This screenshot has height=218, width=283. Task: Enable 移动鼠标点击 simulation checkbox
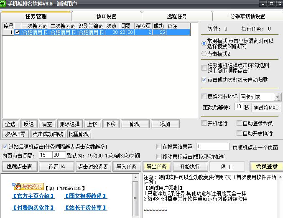tap(159, 157)
